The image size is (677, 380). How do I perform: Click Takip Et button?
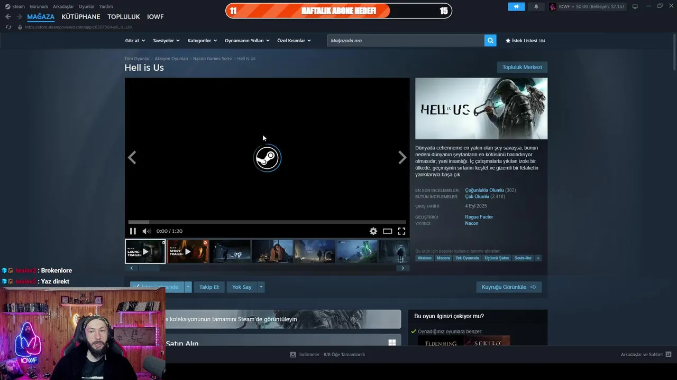pyautogui.click(x=209, y=287)
